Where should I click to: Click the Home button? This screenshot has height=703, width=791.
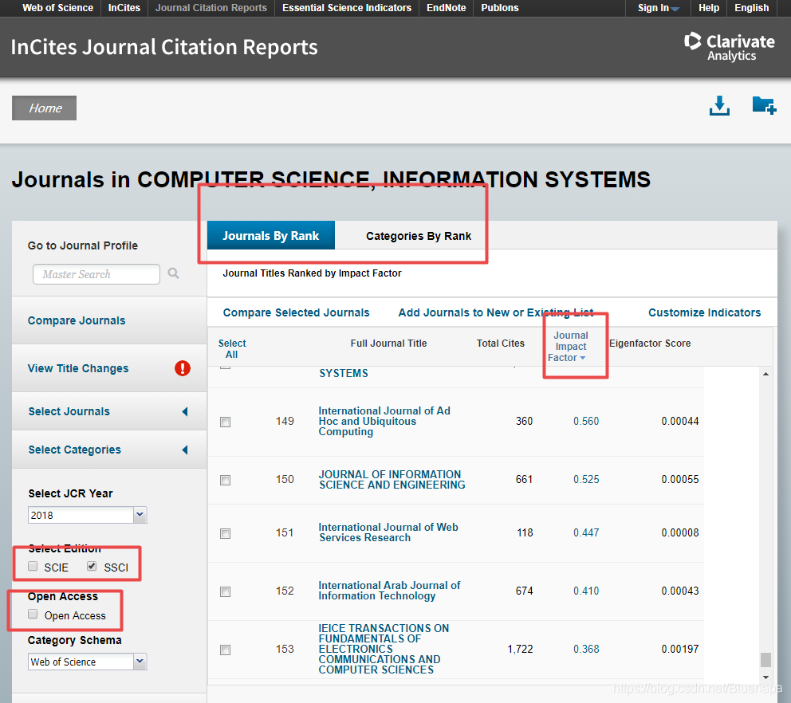pyautogui.click(x=45, y=108)
